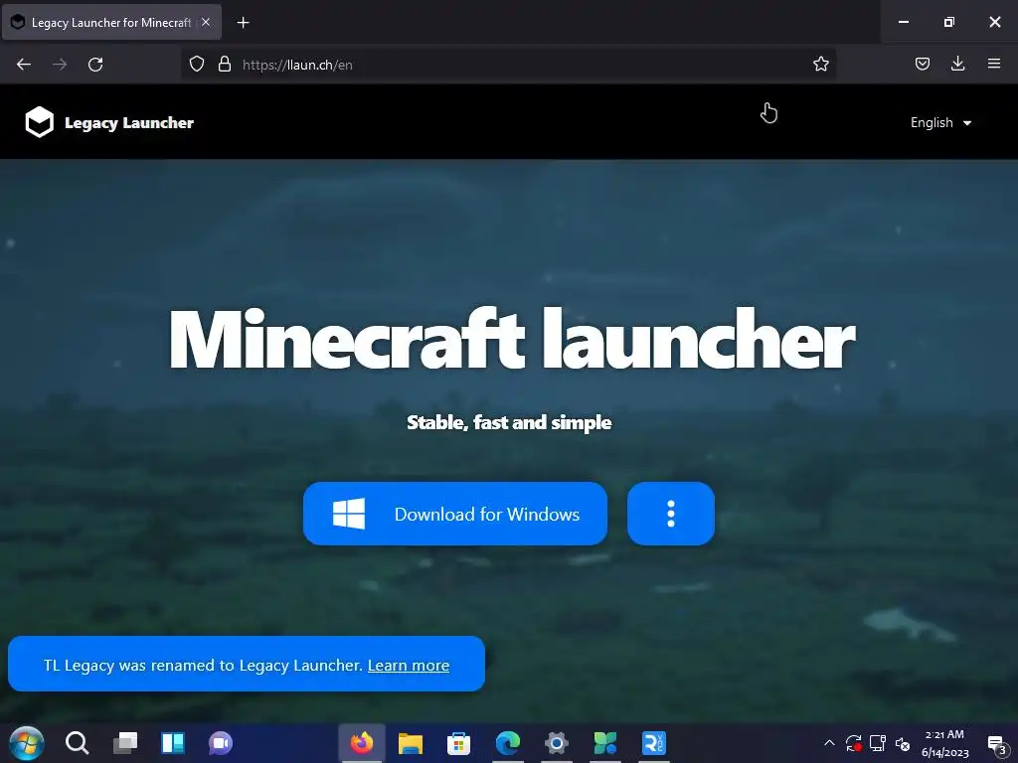Click the address bar showing llaun.ch/en
This screenshot has height=763, width=1018.
pyautogui.click(x=508, y=65)
